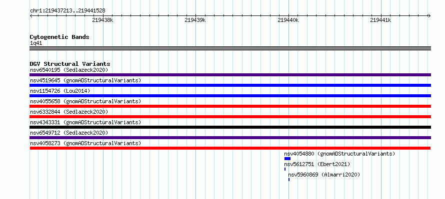Click the nsv1154726 (Lou2014) label
Screen dimensions: 445x199
[60, 91]
